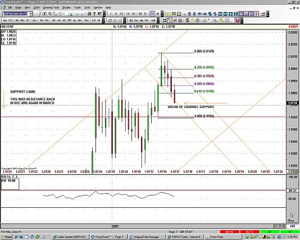Screen dimensions: 300x240
Task: Select the 60 minute interval
Action: (140, 14)
